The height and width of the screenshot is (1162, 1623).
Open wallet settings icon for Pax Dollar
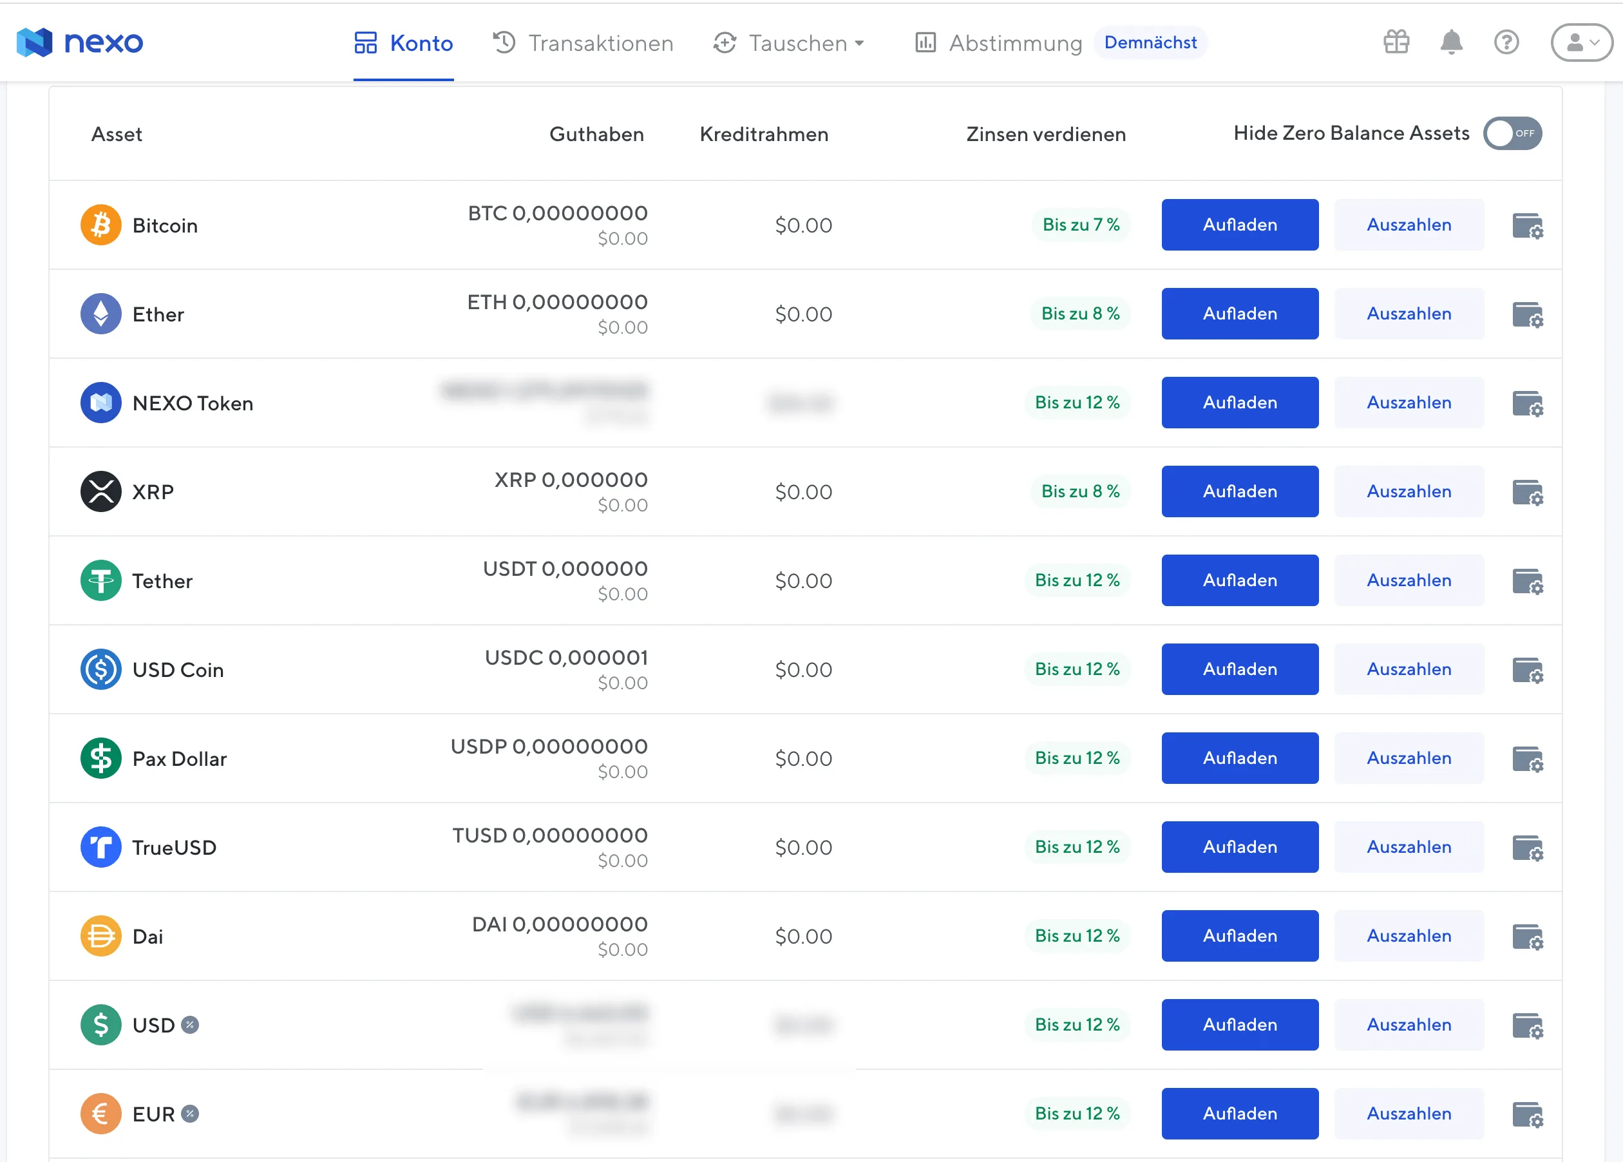point(1527,759)
